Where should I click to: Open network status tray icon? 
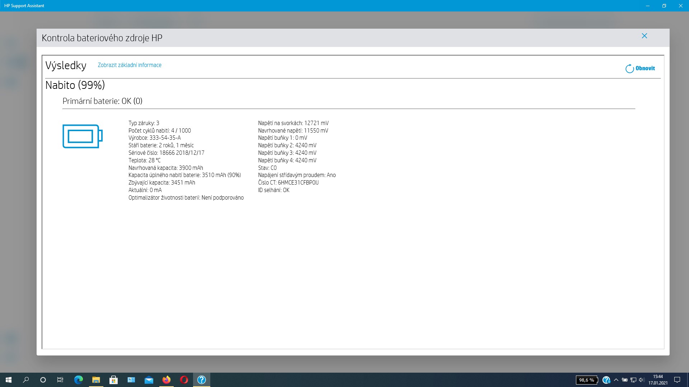(x=633, y=380)
